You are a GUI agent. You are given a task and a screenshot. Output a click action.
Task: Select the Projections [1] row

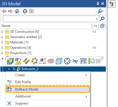(x=53, y=53)
